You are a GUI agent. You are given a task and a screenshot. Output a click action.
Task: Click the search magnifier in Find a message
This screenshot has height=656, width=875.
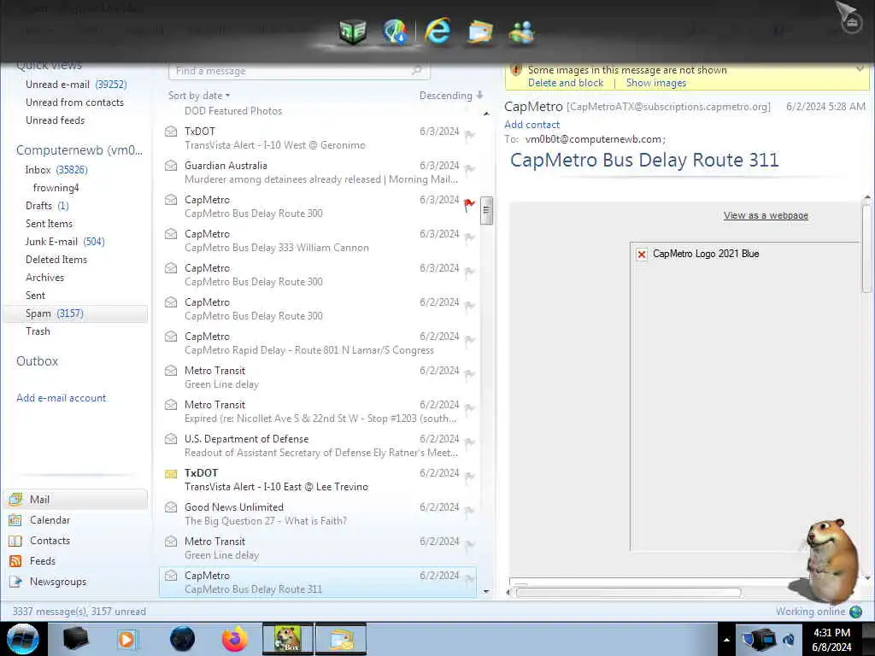point(416,71)
